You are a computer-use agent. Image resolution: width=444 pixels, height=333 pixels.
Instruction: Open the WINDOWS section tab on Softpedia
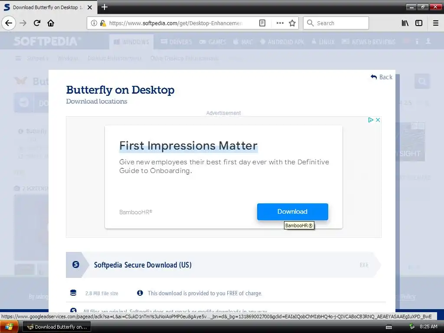pos(131,42)
